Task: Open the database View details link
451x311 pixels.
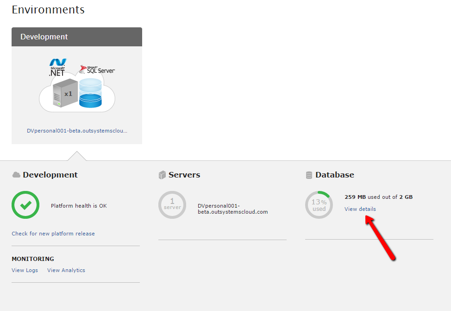Action: [x=360, y=209]
